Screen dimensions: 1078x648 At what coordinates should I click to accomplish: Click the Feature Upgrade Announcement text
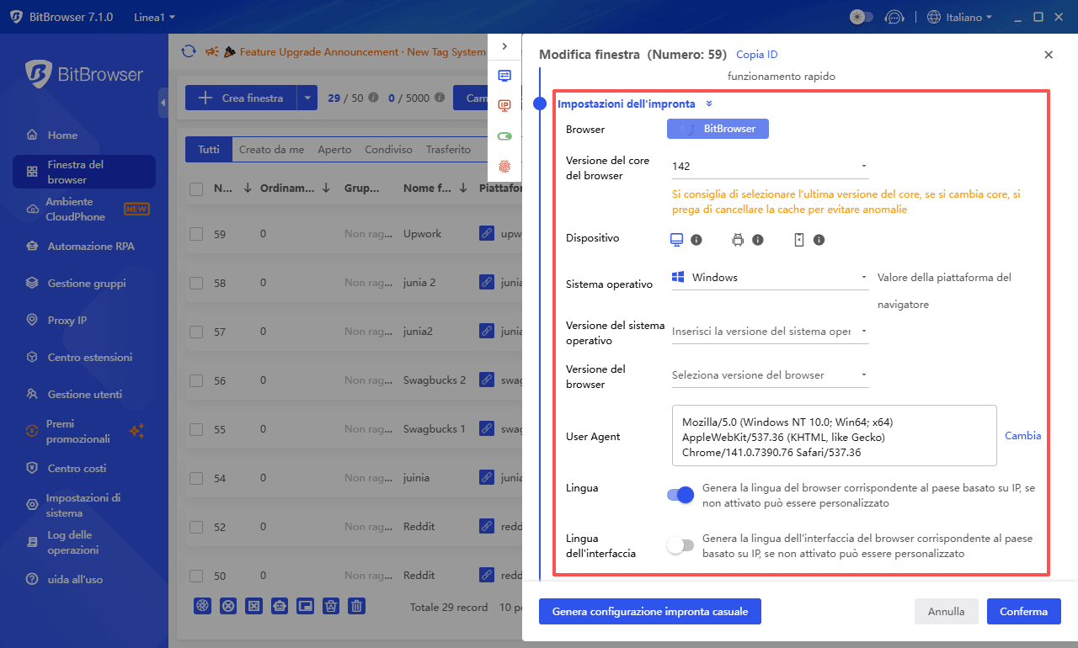click(363, 52)
